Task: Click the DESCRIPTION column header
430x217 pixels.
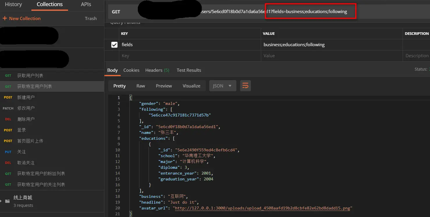Action: click(x=417, y=34)
